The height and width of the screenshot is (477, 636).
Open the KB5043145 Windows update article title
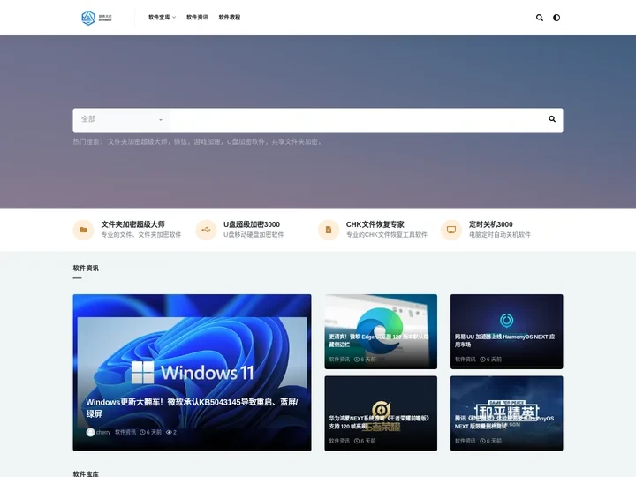pyautogui.click(x=192, y=407)
